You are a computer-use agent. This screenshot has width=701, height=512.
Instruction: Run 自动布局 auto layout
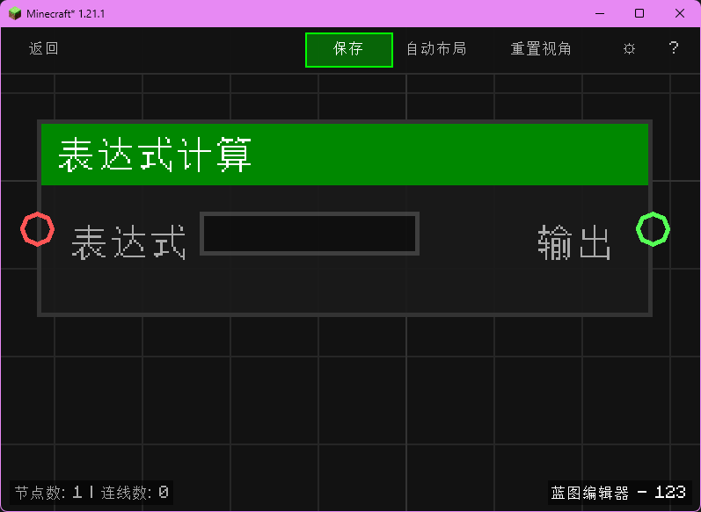point(436,48)
